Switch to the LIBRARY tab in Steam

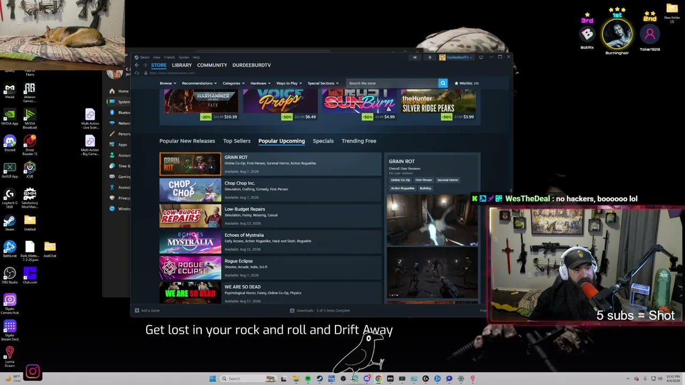click(x=182, y=65)
